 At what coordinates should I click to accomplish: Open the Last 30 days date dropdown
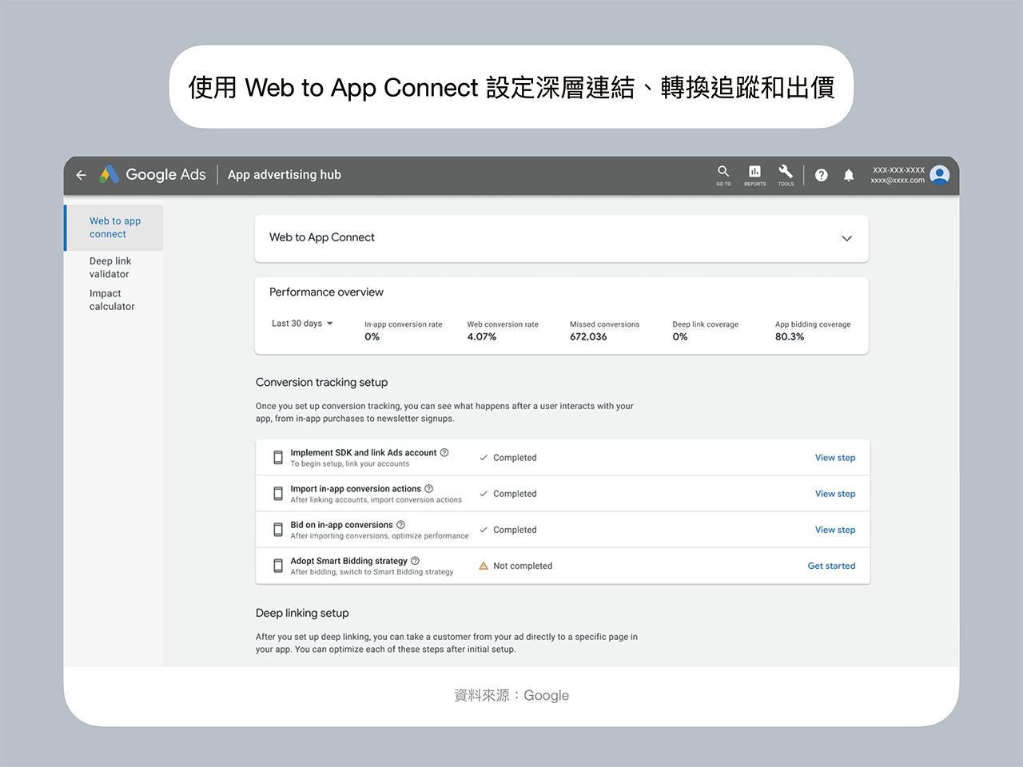point(302,324)
